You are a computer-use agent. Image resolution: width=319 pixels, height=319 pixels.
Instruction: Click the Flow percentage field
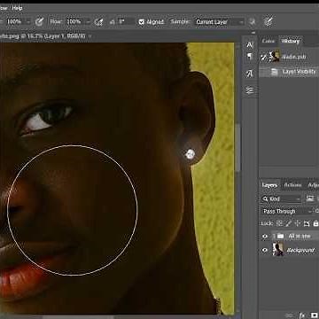(74, 21)
